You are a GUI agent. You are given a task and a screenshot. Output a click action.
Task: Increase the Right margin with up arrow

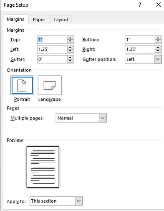click(158, 48)
